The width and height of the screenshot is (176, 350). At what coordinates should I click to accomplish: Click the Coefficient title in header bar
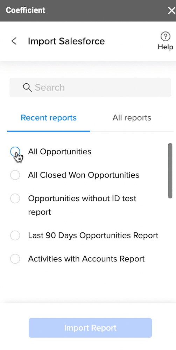26,10
